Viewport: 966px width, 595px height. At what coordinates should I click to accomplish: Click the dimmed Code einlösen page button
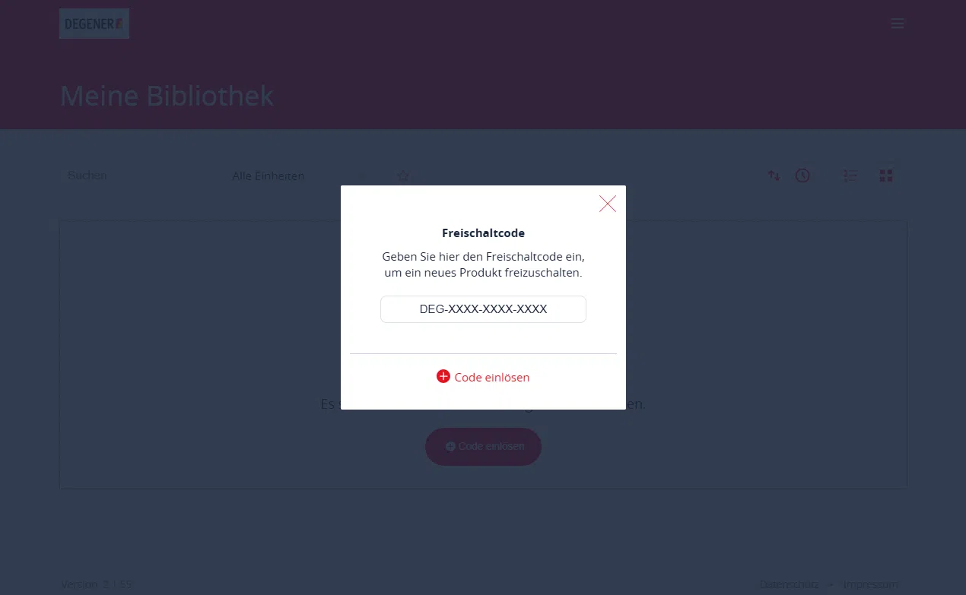[483, 447]
